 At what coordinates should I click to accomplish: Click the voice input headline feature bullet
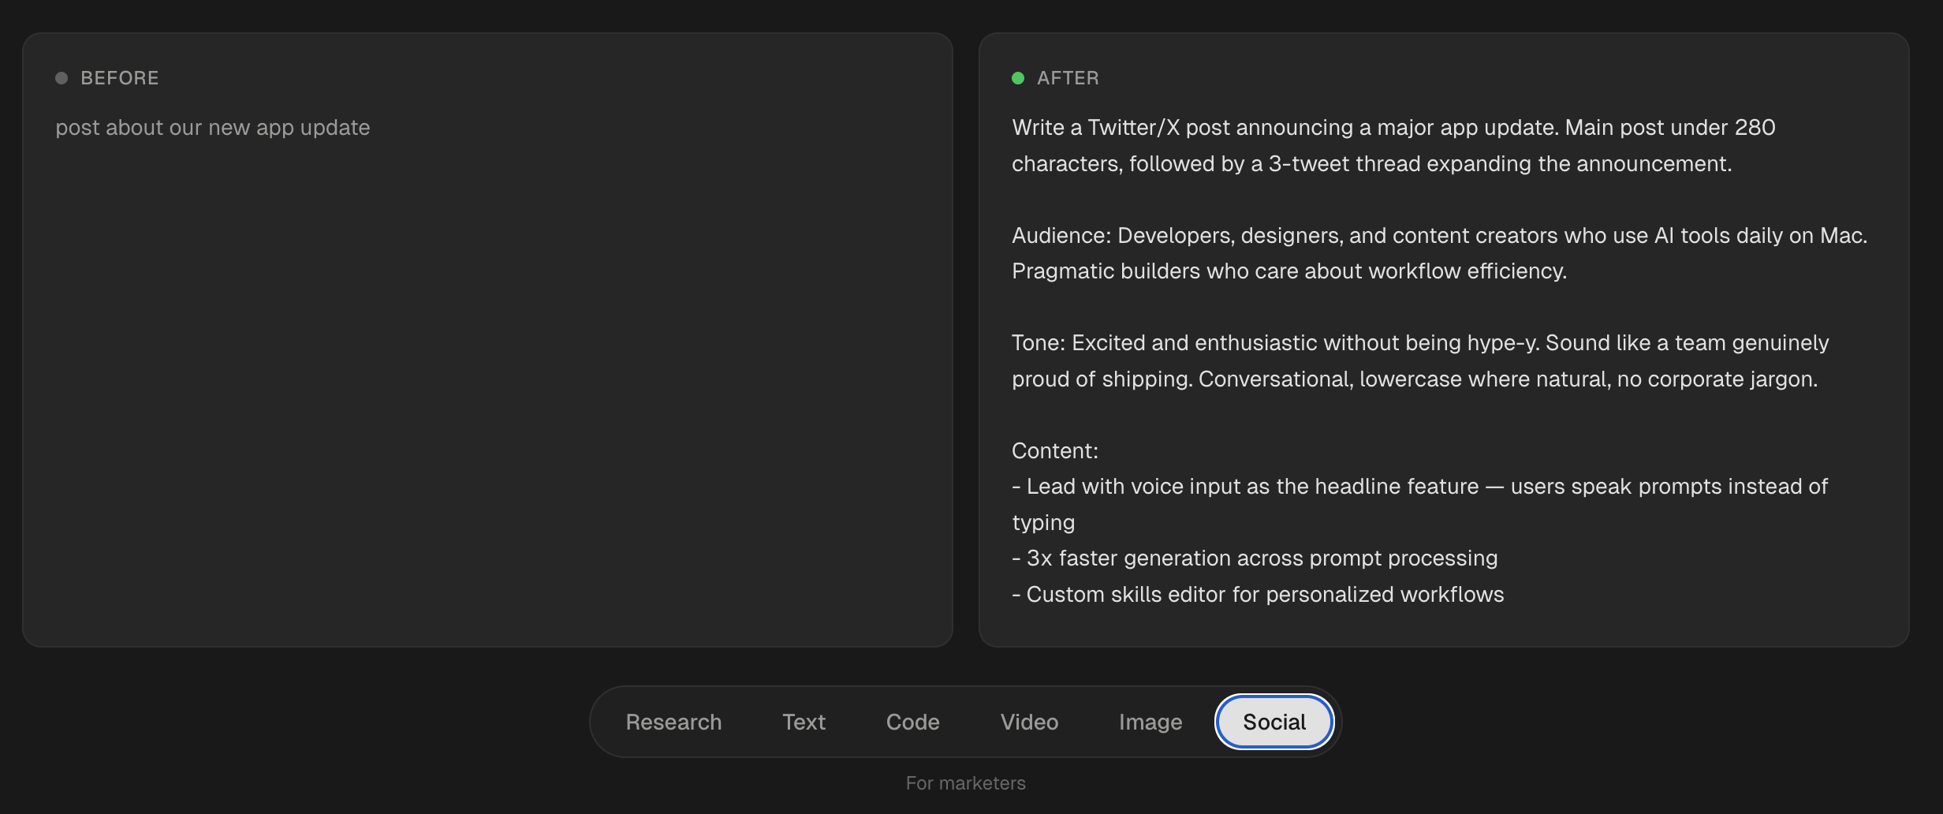point(1419,487)
